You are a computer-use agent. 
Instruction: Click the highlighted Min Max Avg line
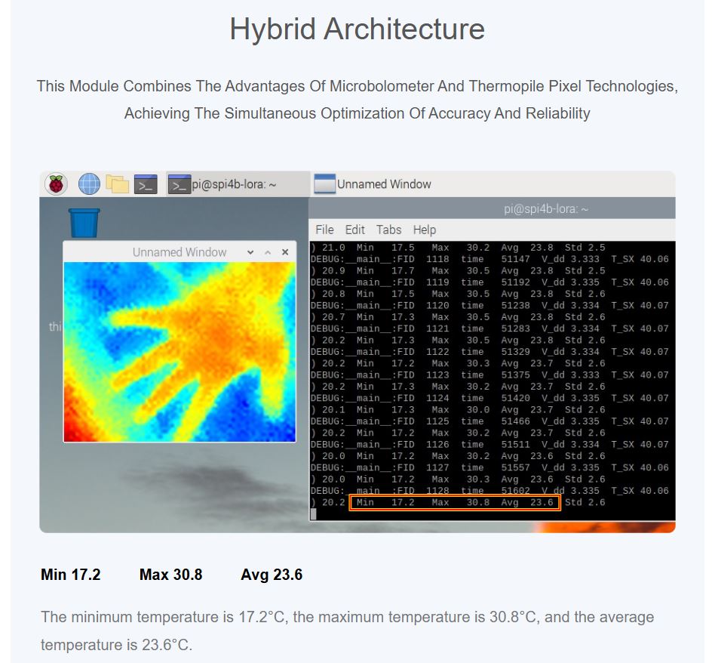[x=455, y=503]
